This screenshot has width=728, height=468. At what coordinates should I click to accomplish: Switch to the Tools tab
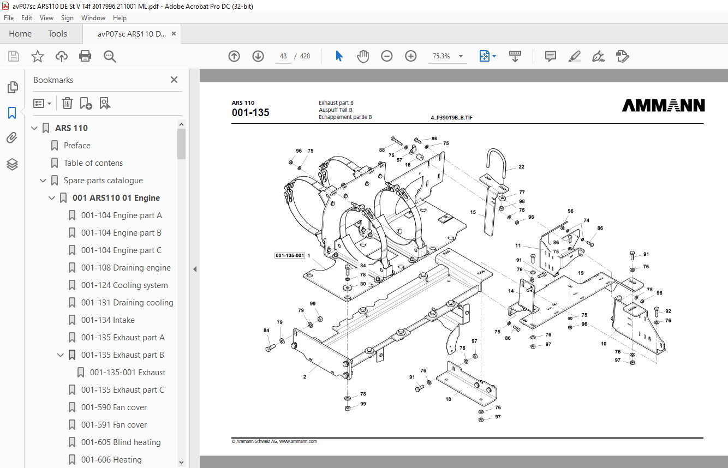57,34
